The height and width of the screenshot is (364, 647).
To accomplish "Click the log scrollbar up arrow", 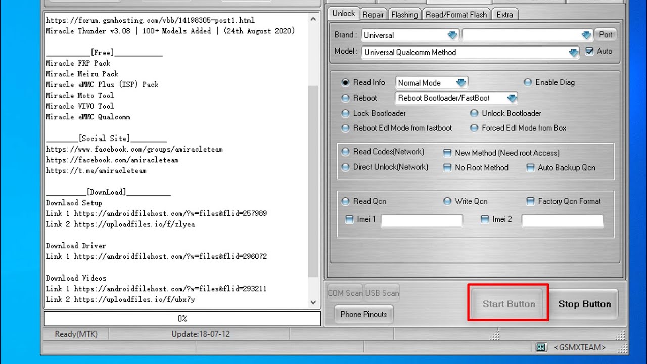I will point(313,19).
